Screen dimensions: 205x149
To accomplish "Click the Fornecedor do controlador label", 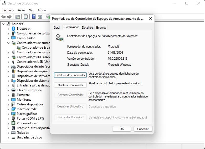I will [x=84, y=47].
